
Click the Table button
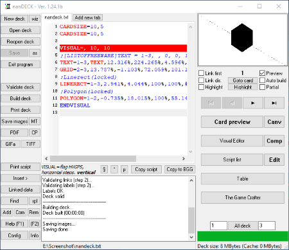point(243,179)
